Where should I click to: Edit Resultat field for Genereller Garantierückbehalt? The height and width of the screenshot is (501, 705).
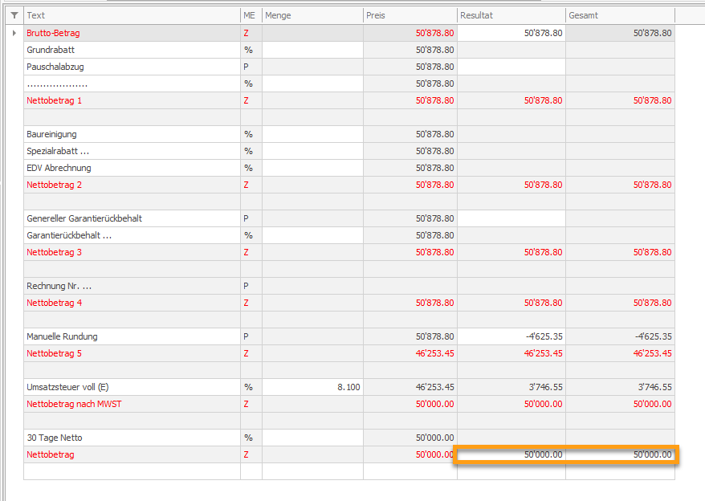tap(511, 218)
